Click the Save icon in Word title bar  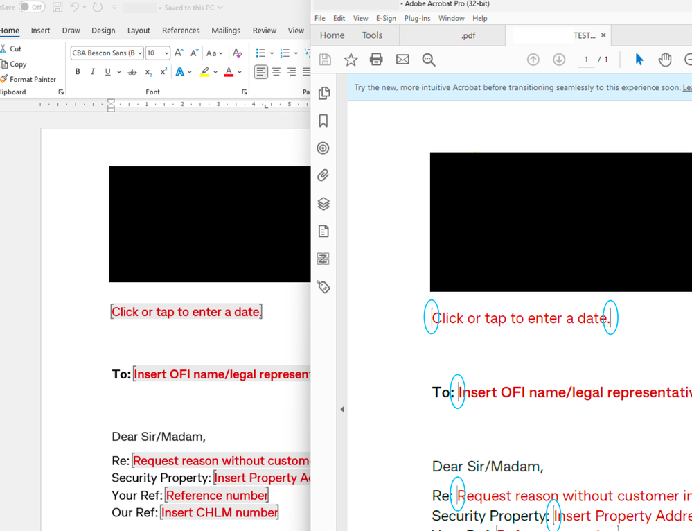57,7
